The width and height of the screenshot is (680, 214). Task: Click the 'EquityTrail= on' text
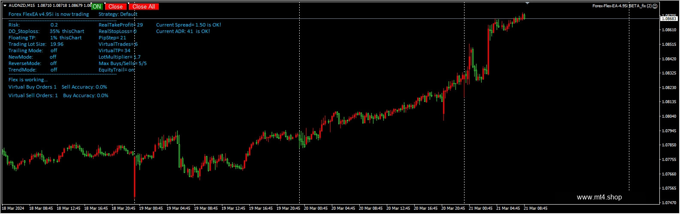tap(117, 70)
